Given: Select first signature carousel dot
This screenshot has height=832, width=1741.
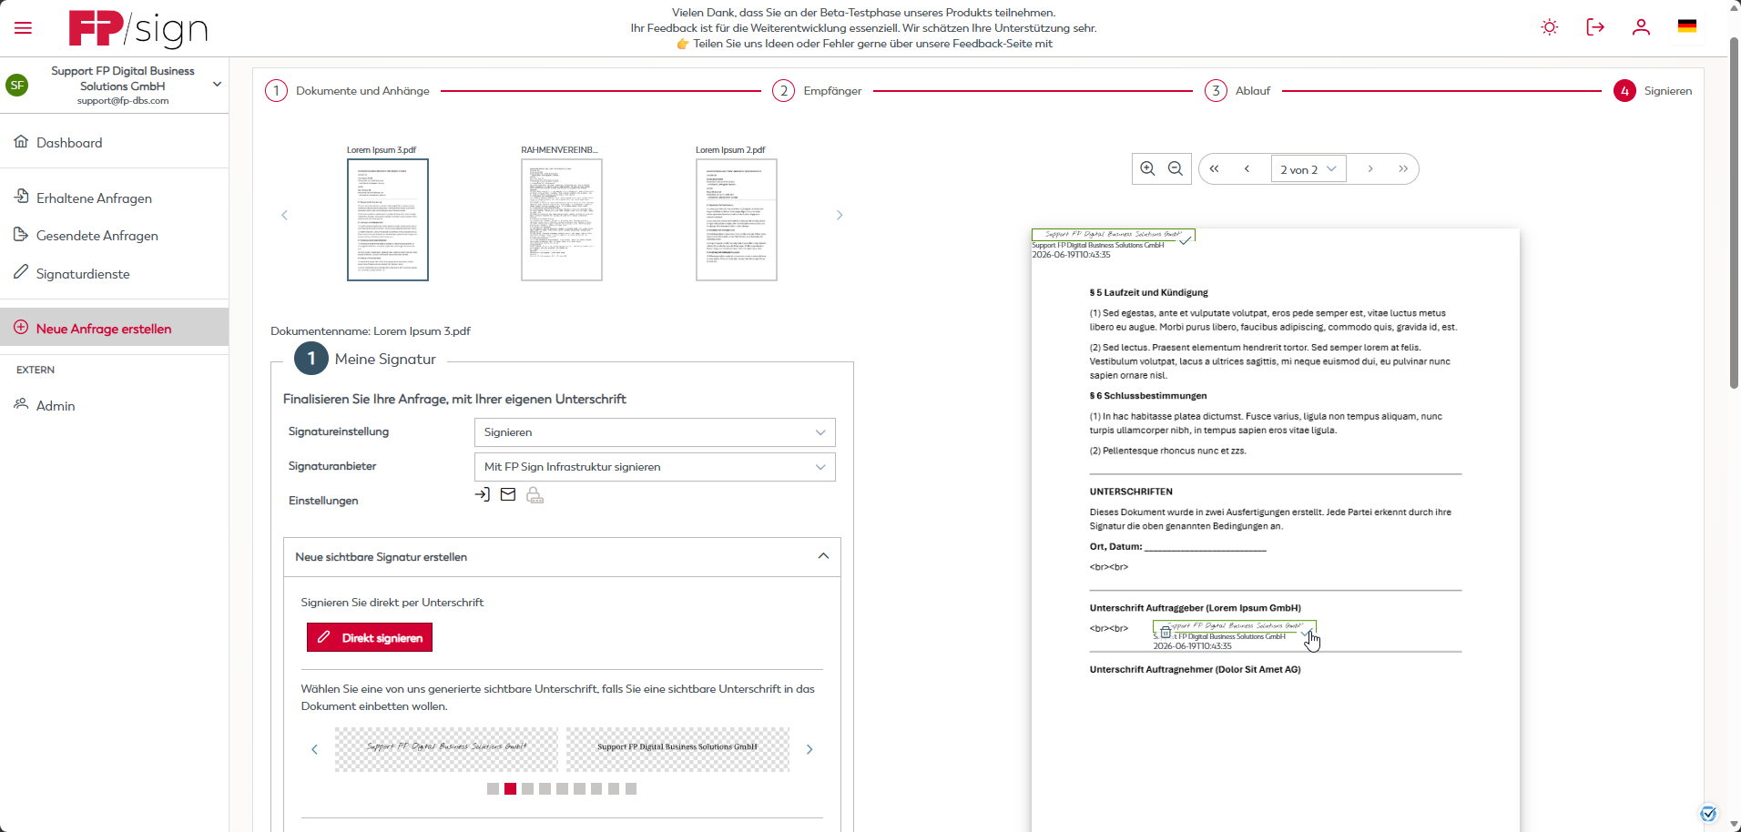Looking at the screenshot, I should click(x=493, y=789).
